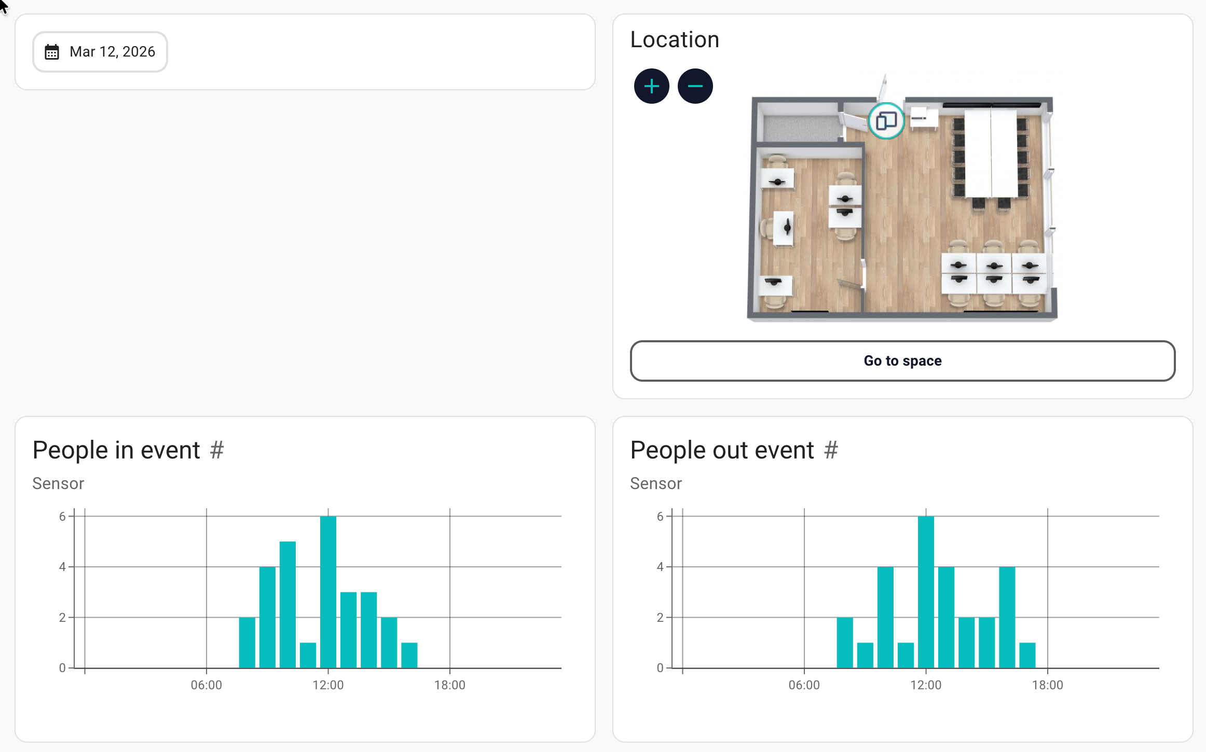Click the 06:00 label on People in chart
This screenshot has width=1206, height=752.
[x=206, y=685]
